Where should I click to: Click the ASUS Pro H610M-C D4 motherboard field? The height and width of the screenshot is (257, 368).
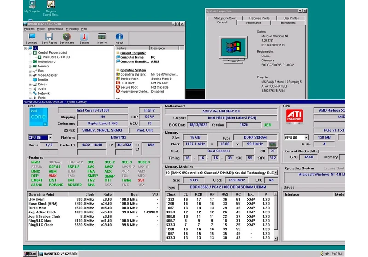pos(221,112)
